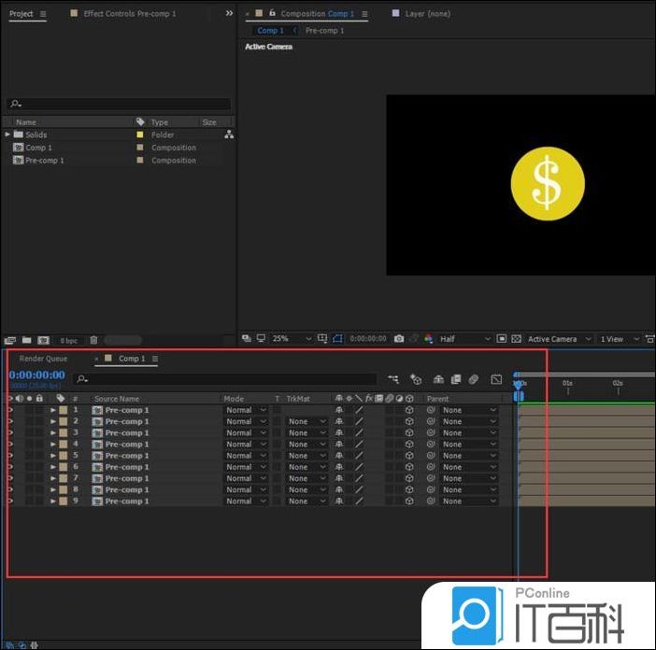Toggle the motion blur icon in timeline toolbar
The height and width of the screenshot is (650, 656).
click(x=474, y=379)
